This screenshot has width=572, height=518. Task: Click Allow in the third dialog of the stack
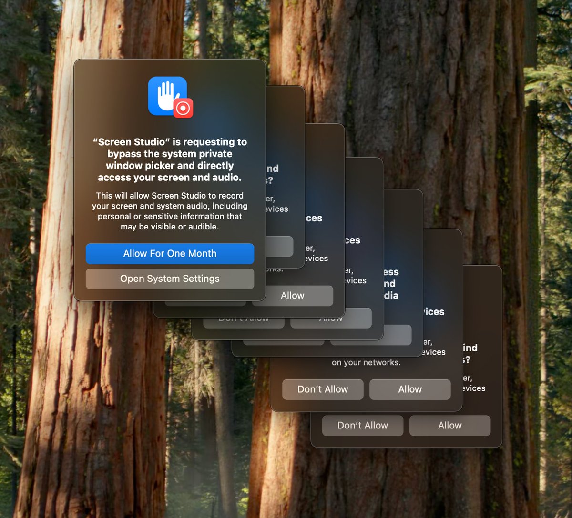(293, 296)
